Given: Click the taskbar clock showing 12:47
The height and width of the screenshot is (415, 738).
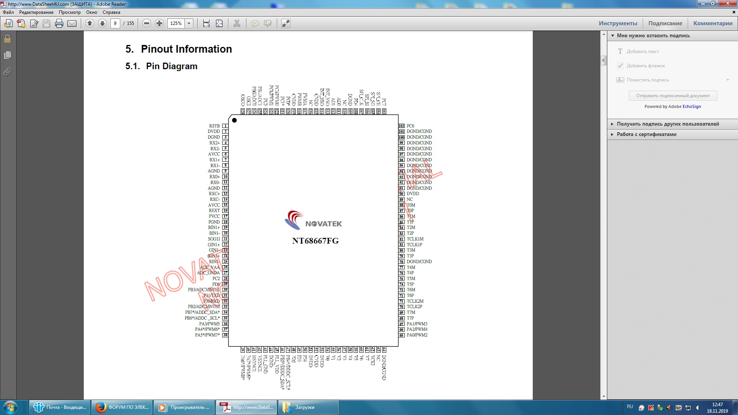Looking at the screenshot, I should click(717, 408).
